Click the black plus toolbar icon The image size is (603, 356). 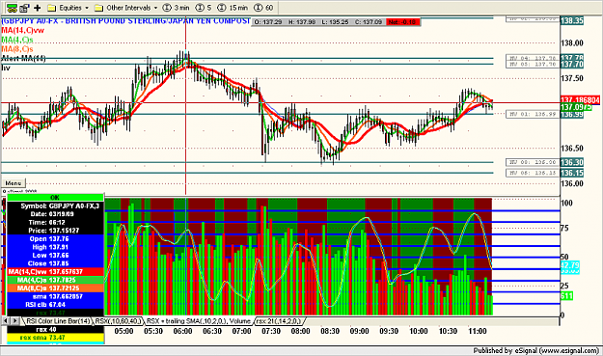(x=38, y=8)
